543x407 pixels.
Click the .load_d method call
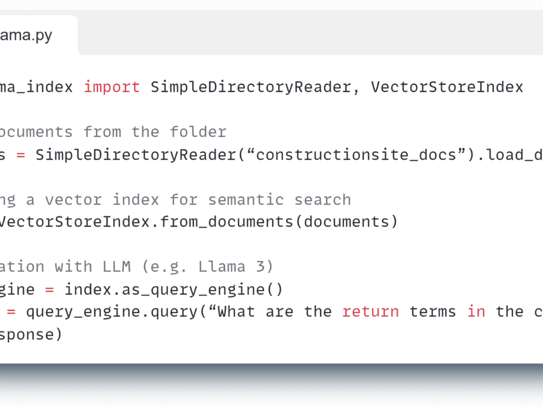tap(512, 155)
